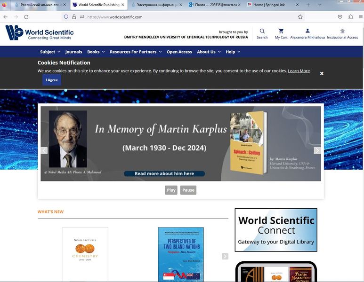Expand Resources For Partners dropdown
Viewport: 364px width, 282px height.
(x=136, y=52)
